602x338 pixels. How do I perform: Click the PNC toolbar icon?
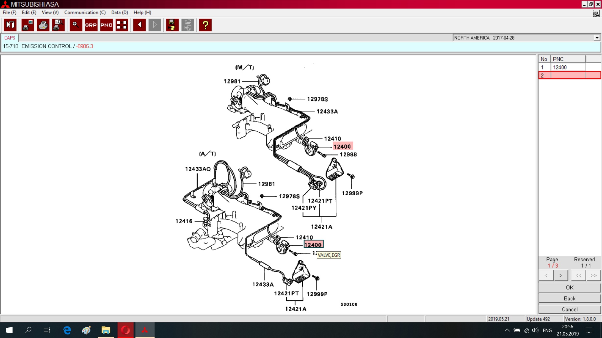click(x=106, y=25)
